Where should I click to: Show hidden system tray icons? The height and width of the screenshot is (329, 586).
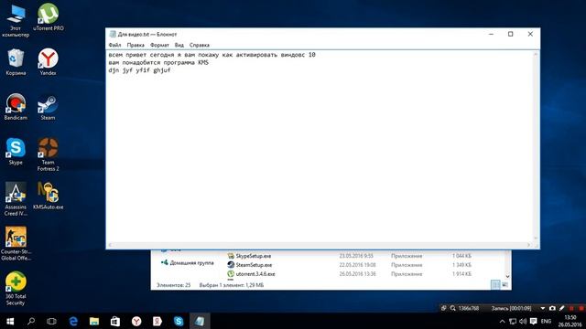point(503,321)
